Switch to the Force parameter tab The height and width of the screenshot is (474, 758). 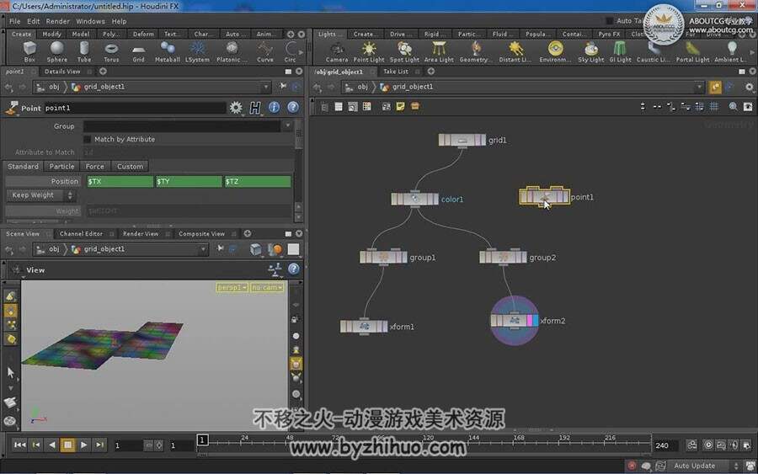[94, 166]
